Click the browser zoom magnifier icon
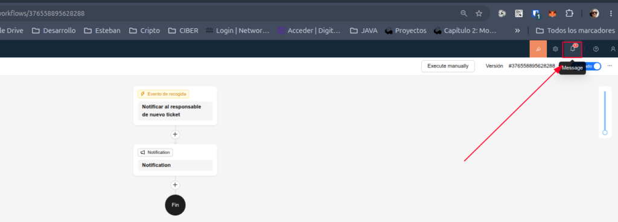Viewport: 618px width, 222px height. click(464, 13)
